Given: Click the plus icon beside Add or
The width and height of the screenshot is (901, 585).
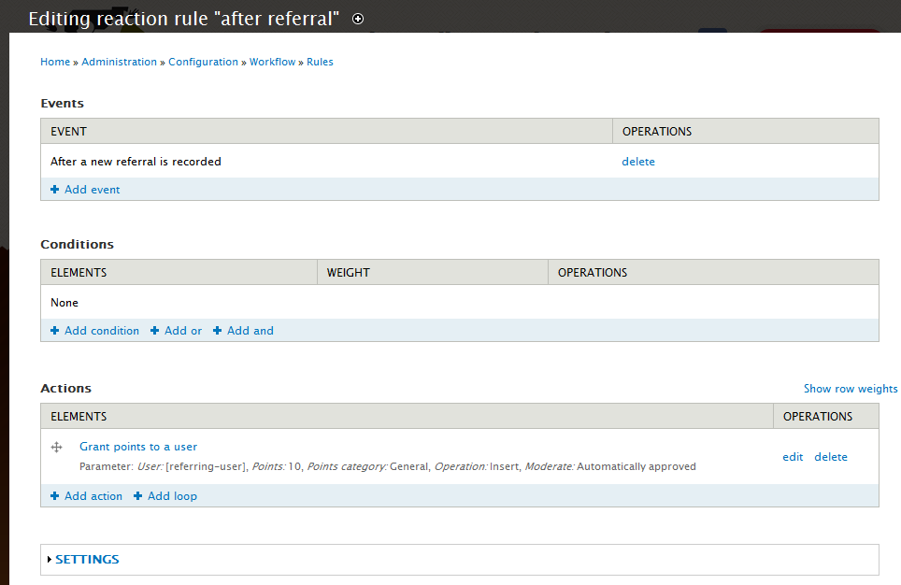Looking at the screenshot, I should point(157,330).
